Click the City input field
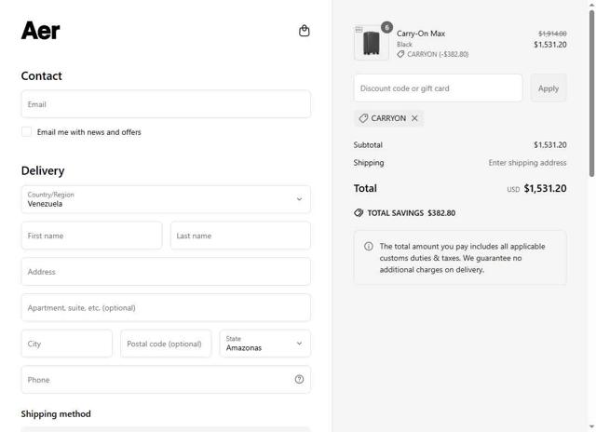 pyautogui.click(x=67, y=344)
